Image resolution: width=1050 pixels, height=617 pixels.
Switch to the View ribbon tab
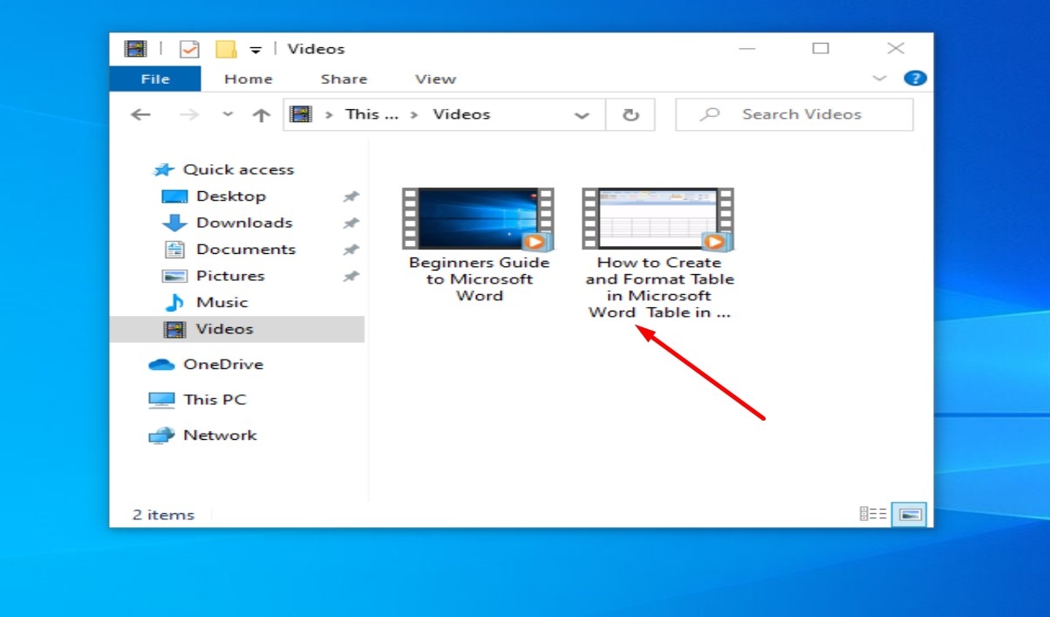point(435,79)
